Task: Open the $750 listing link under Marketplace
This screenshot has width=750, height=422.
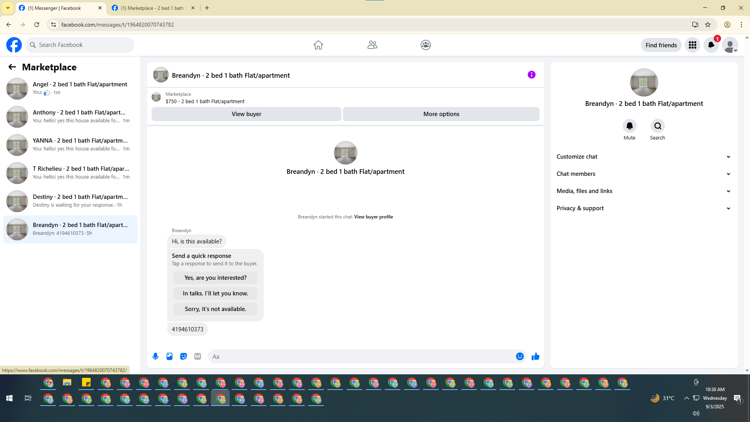Action: (205, 102)
